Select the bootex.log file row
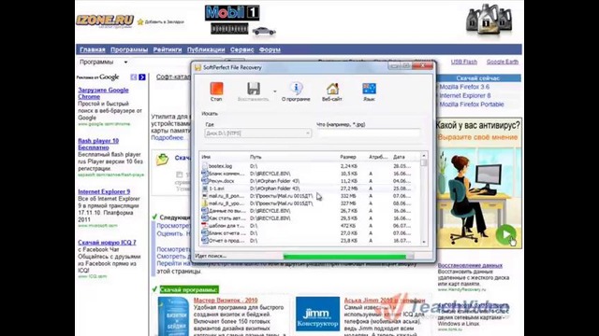599x336 pixels. point(310,166)
